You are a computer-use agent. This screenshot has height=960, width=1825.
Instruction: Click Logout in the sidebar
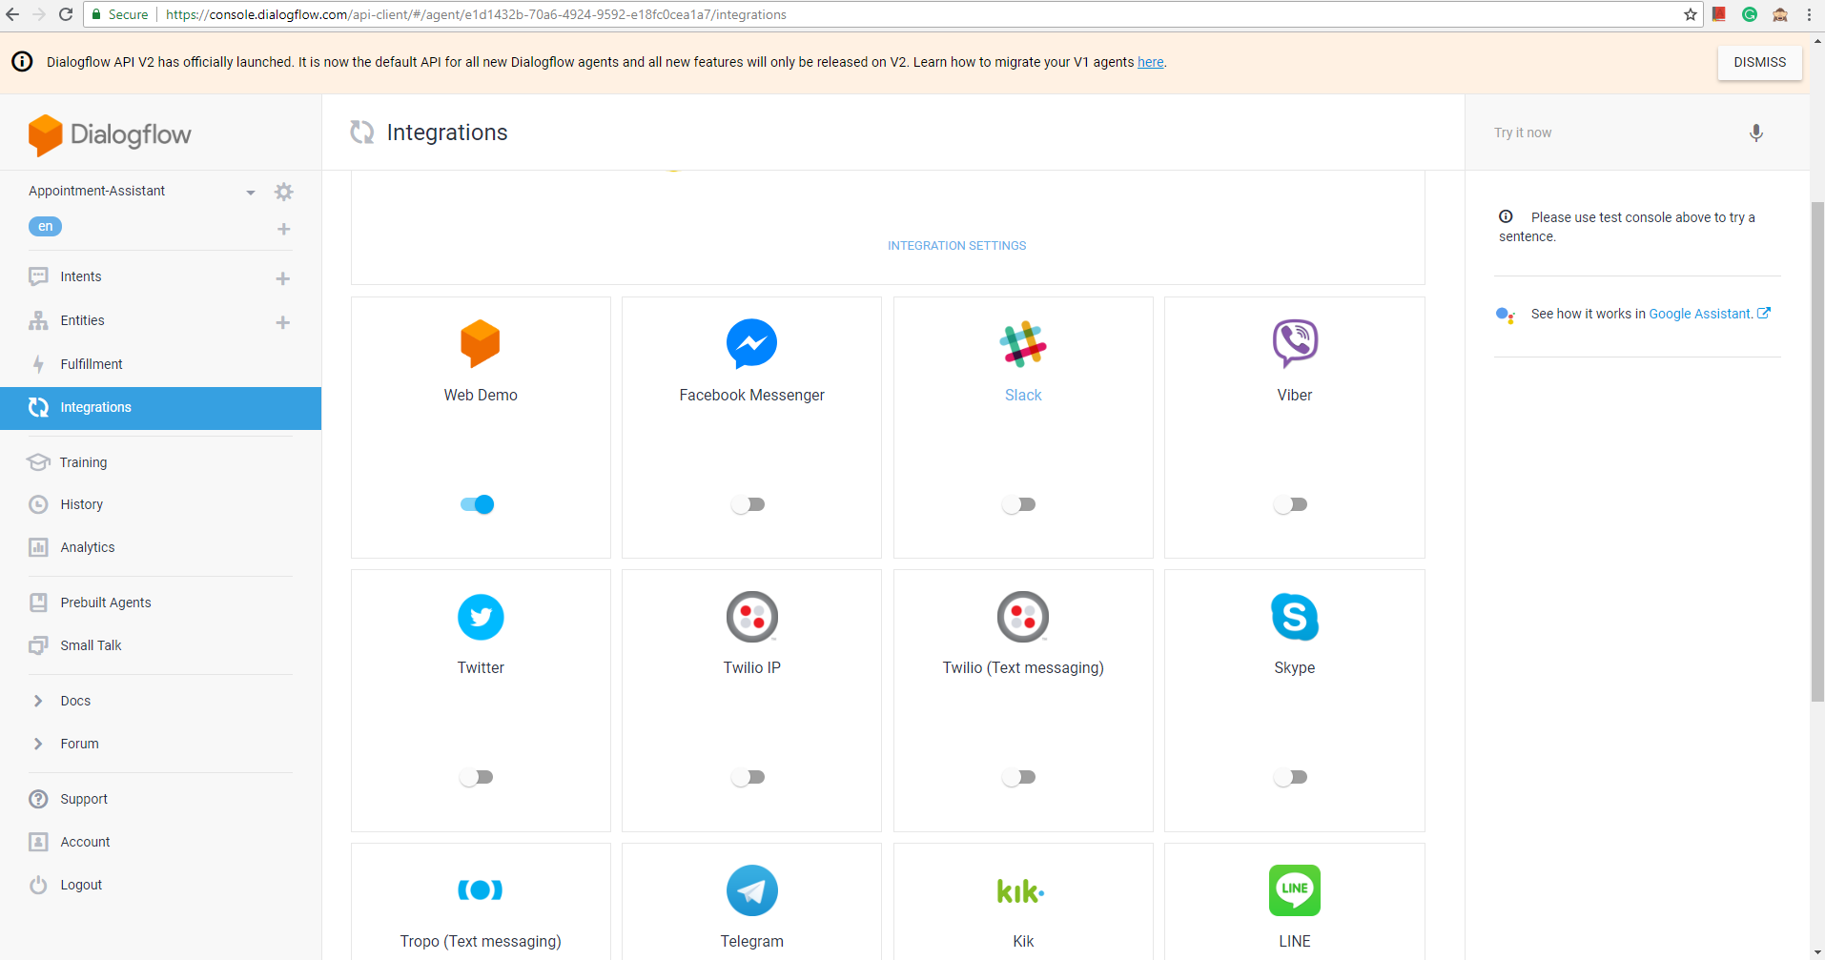click(81, 885)
